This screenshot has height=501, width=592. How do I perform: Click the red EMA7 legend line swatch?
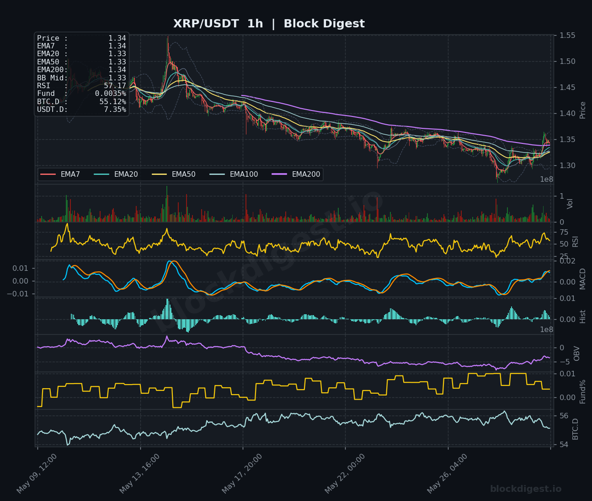(48, 174)
